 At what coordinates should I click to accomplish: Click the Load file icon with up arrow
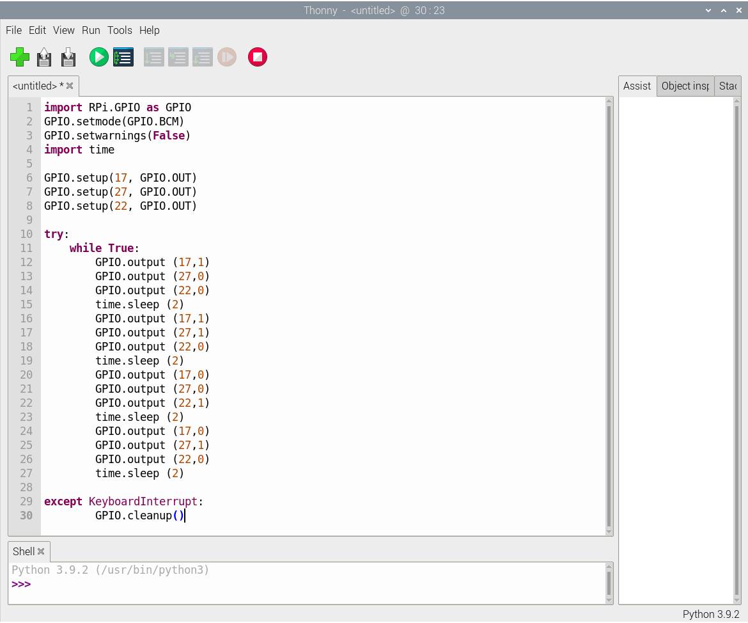44,58
